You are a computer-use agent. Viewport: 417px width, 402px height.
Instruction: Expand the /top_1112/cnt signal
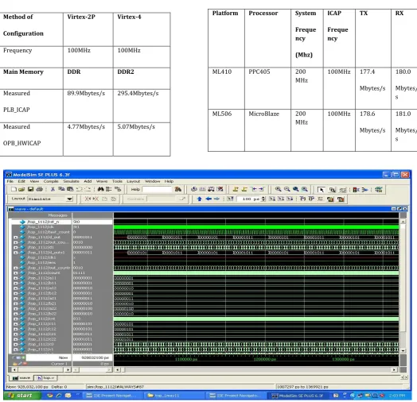click(x=15, y=319)
